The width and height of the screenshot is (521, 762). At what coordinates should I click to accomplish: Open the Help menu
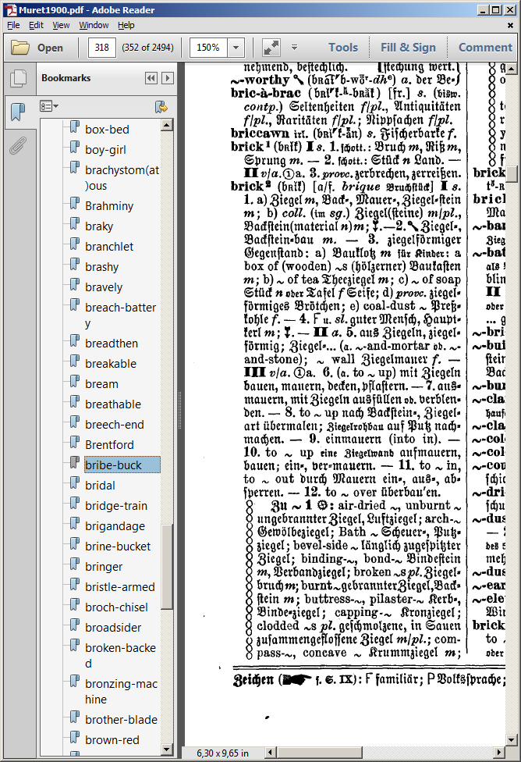126,25
